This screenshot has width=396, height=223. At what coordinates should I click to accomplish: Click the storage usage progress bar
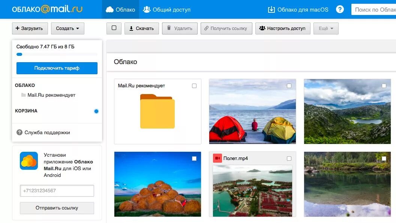point(57,54)
